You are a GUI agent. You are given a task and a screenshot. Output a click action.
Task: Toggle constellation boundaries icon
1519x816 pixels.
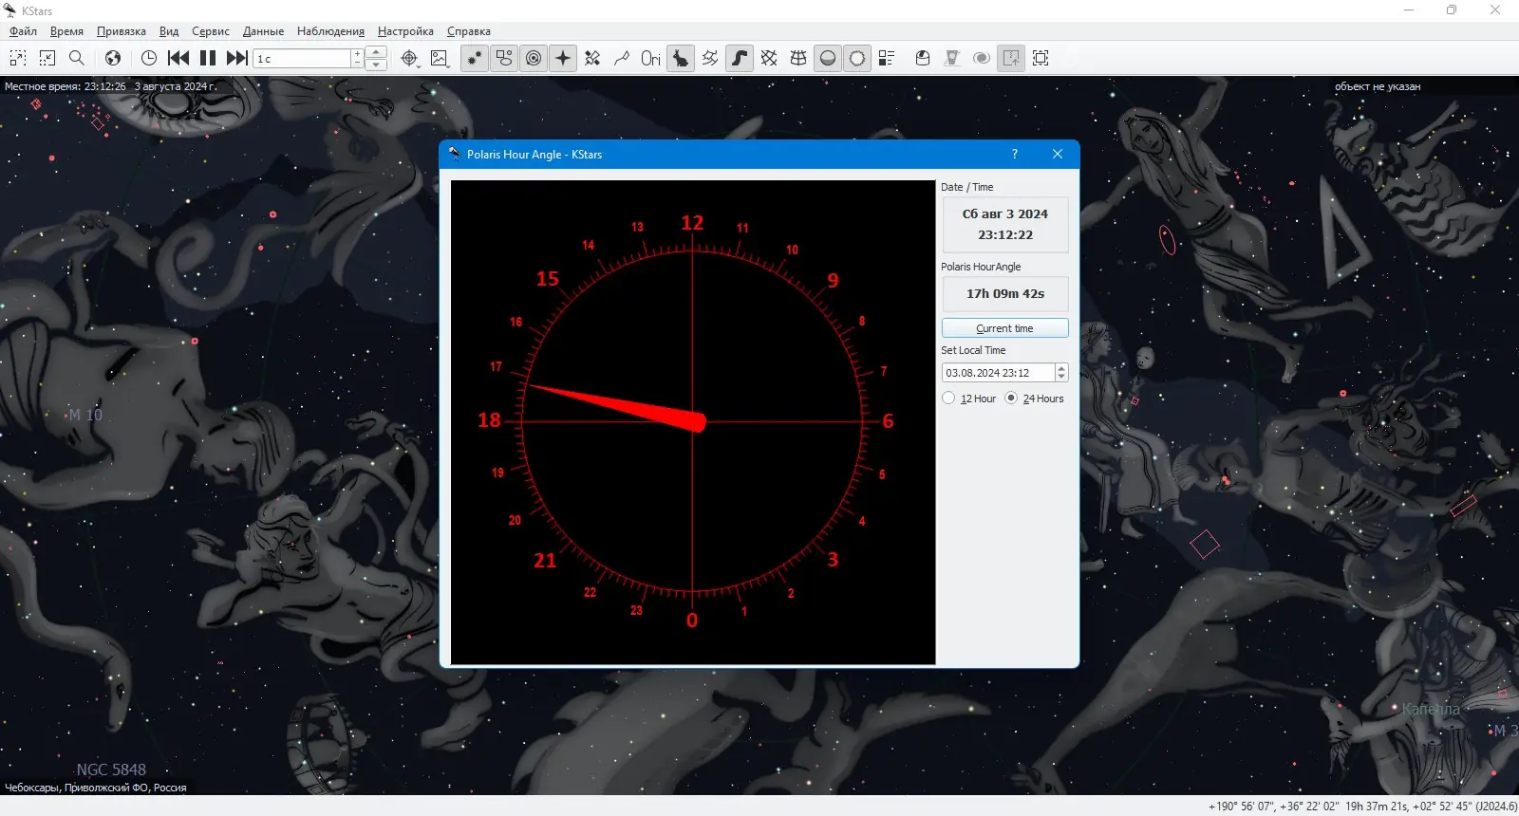[710, 58]
